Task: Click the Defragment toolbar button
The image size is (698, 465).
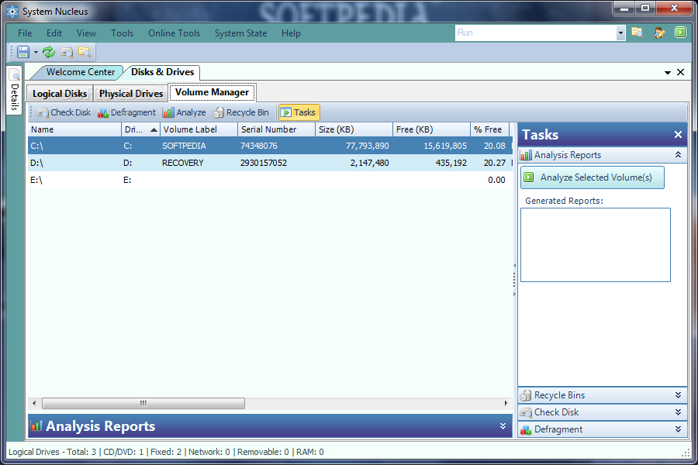Action: [x=127, y=112]
